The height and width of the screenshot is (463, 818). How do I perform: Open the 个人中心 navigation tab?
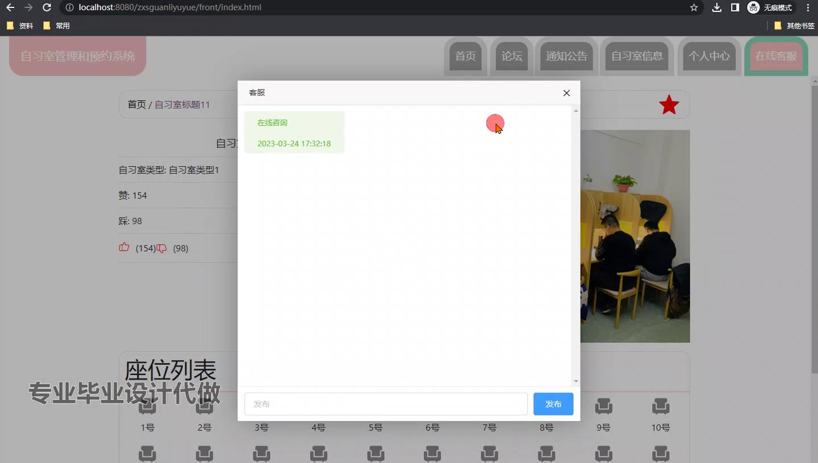click(x=709, y=56)
